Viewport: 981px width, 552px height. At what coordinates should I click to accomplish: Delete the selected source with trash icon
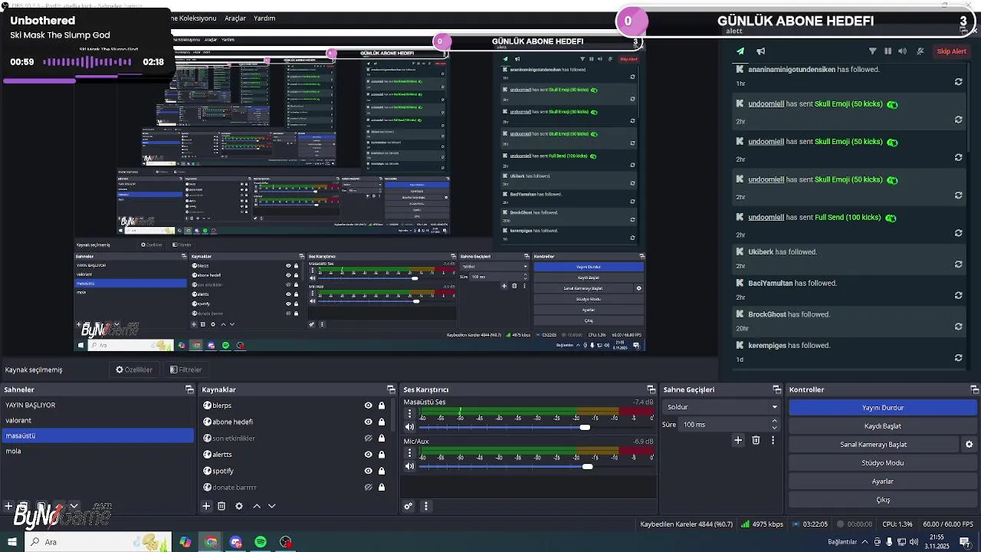221,506
